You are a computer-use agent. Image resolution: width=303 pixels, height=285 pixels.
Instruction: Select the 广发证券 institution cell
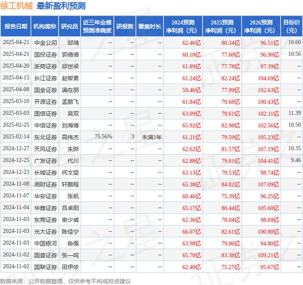[x=45, y=161]
